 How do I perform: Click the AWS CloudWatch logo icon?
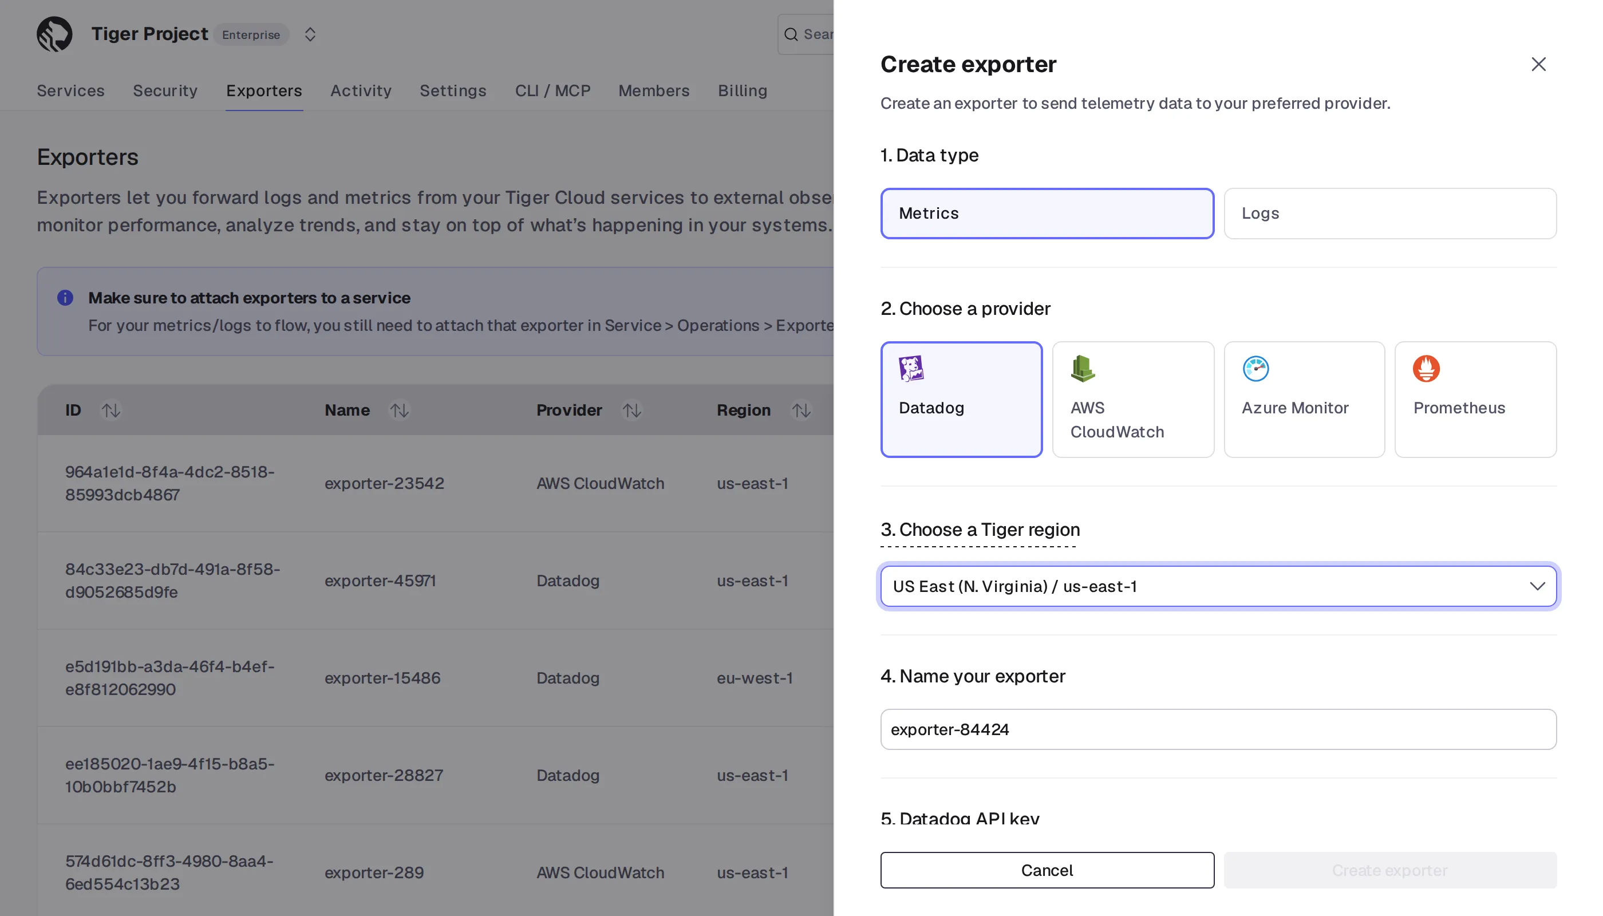pyautogui.click(x=1083, y=369)
